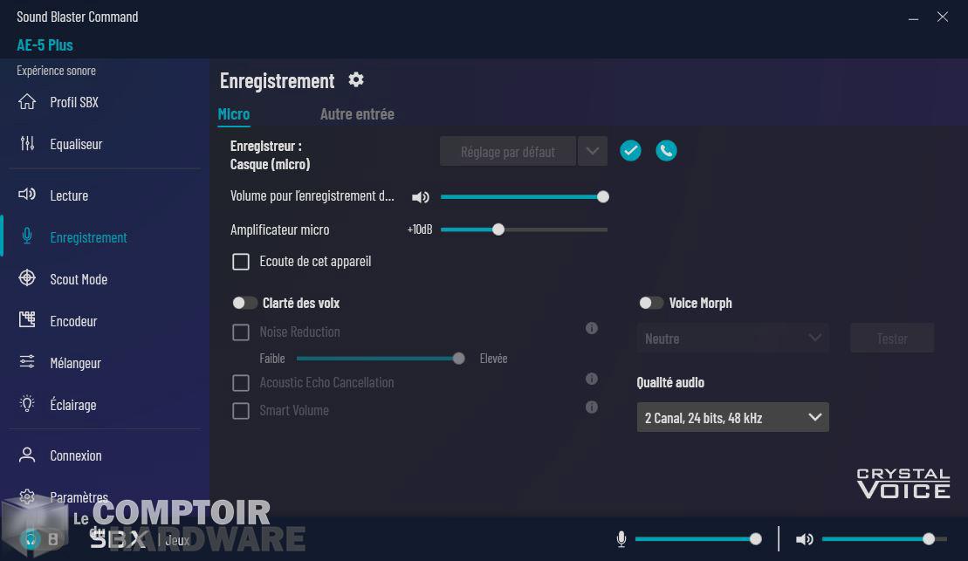Click the crosshair icon beside Scout Mode
Screen dimensions: 968x561
pos(27,278)
